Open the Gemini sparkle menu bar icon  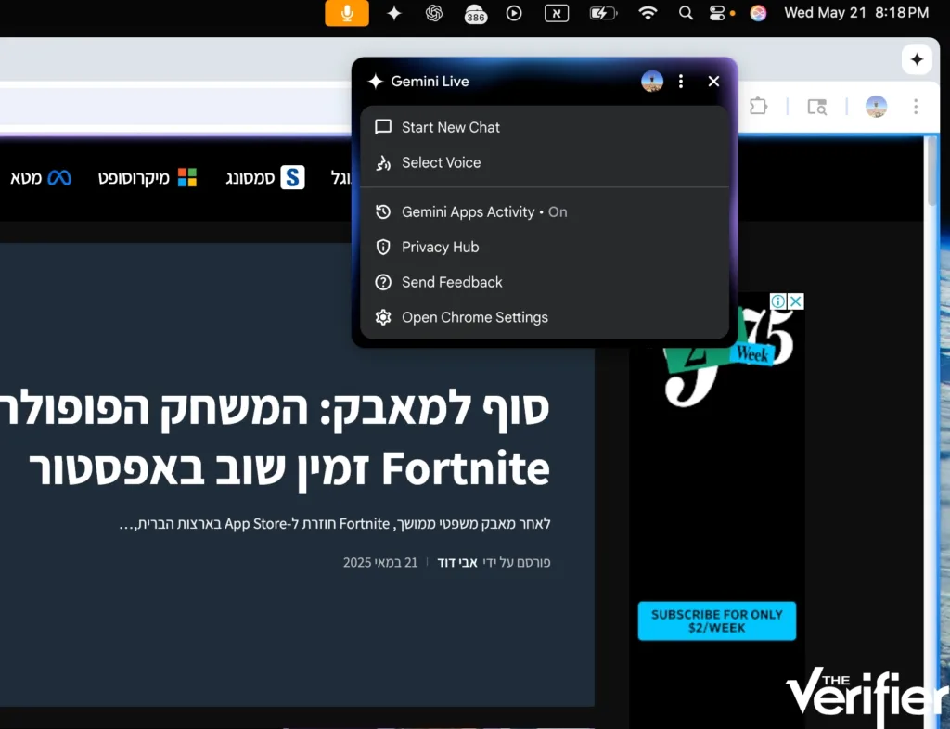click(393, 13)
